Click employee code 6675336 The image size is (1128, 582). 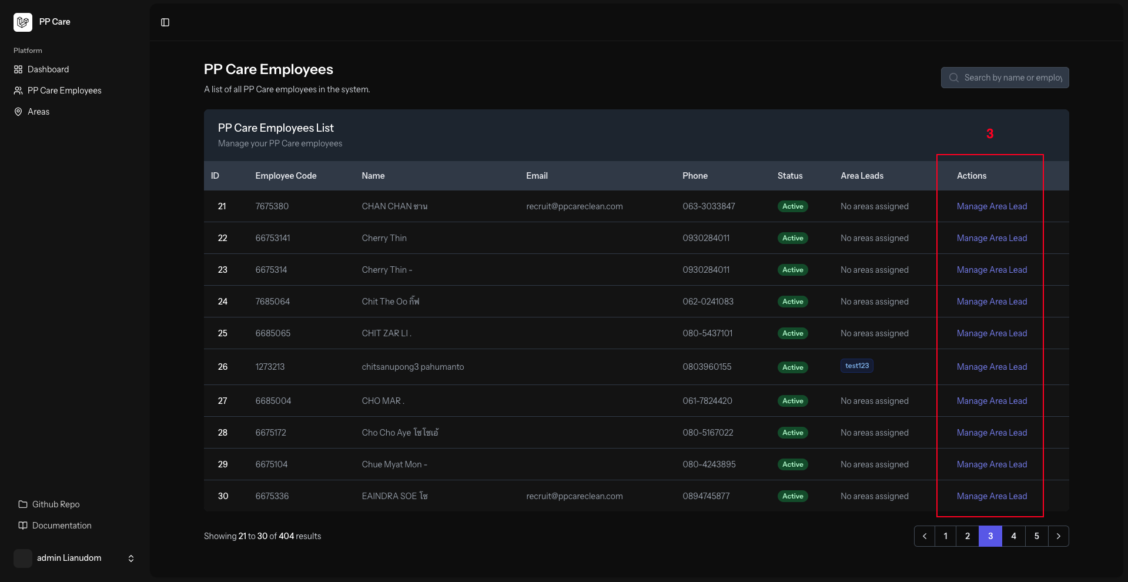coord(272,496)
